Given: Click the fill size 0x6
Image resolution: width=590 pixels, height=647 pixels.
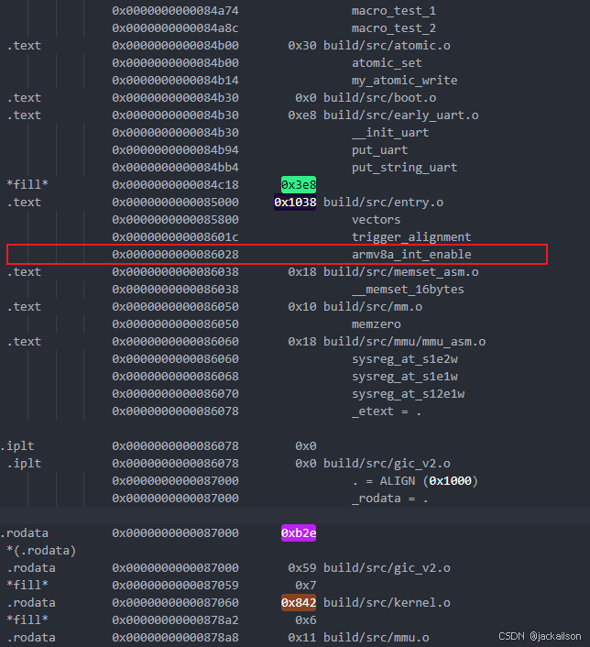Looking at the screenshot, I should tap(306, 620).
